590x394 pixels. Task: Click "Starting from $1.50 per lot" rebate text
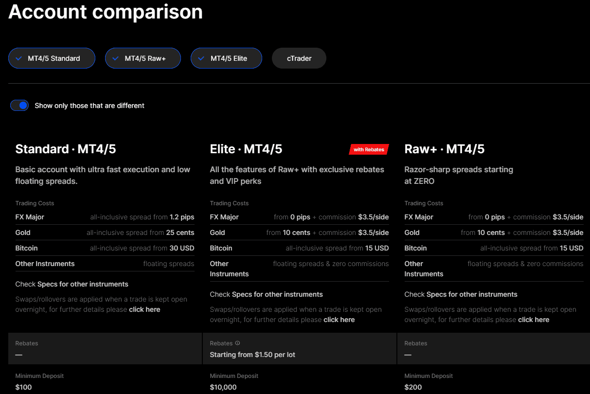(x=252, y=355)
